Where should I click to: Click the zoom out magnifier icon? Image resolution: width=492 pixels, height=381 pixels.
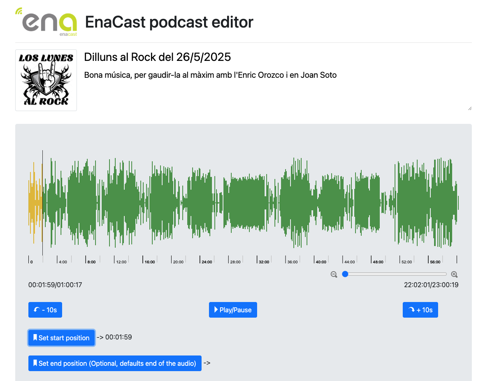coord(334,274)
